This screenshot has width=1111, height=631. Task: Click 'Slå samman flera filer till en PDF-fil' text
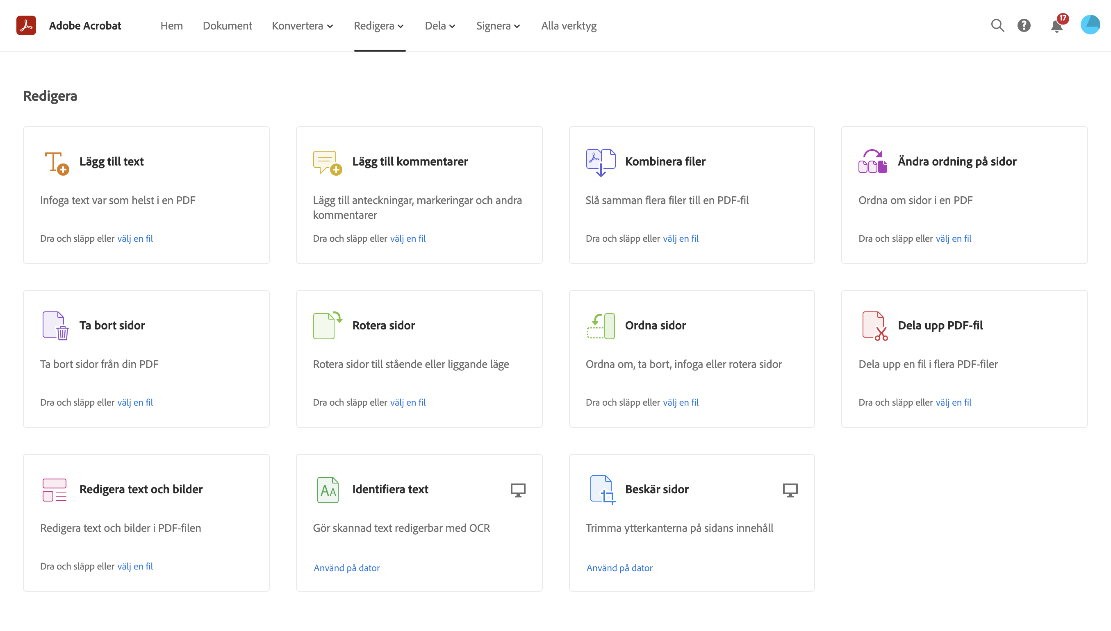coord(667,201)
